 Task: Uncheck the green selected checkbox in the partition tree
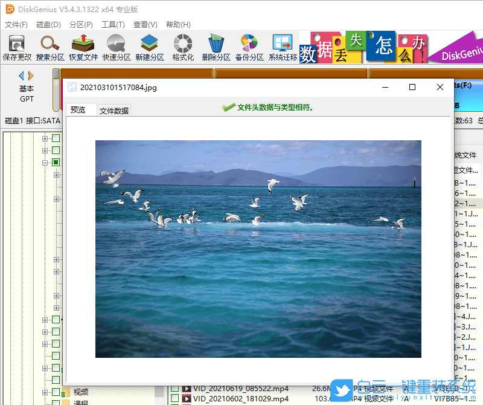tap(55, 162)
